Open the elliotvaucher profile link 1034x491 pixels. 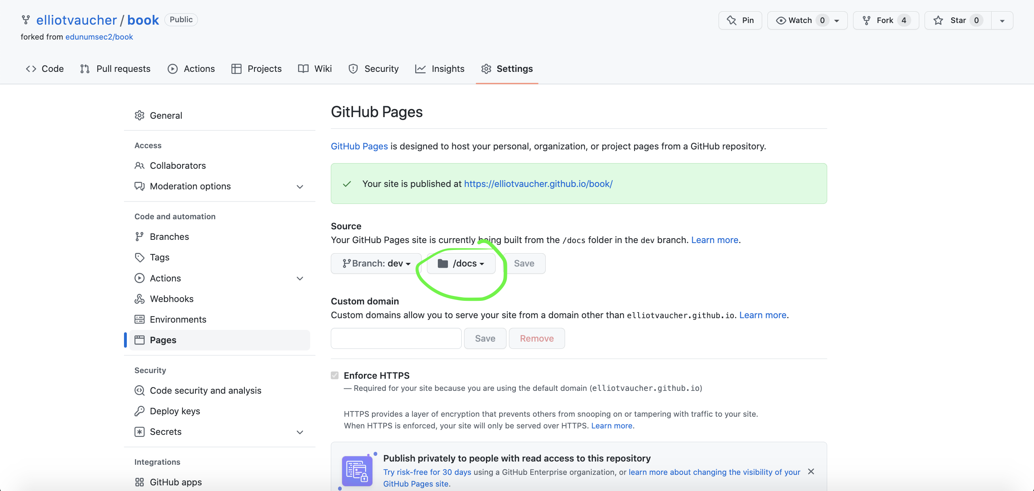click(76, 20)
